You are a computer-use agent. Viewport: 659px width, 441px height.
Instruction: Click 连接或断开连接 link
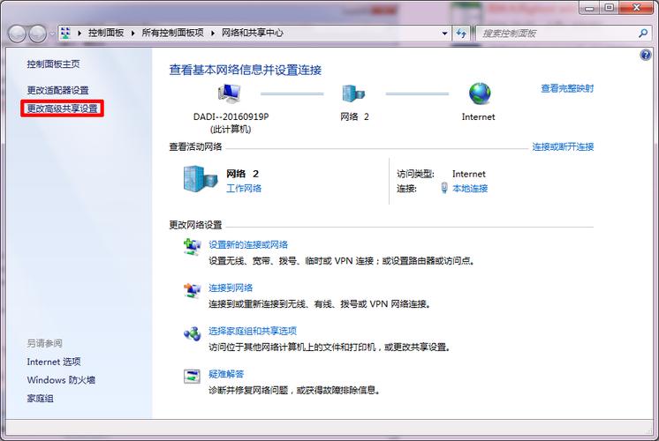tap(563, 147)
